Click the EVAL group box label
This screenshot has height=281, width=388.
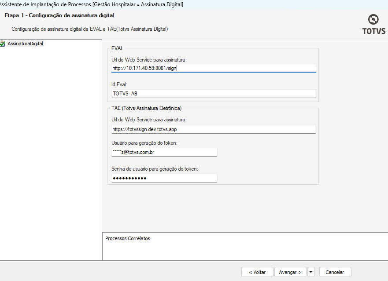[117, 48]
